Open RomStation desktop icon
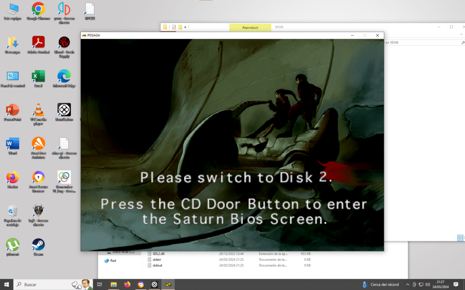465x290 pixels. (64, 110)
